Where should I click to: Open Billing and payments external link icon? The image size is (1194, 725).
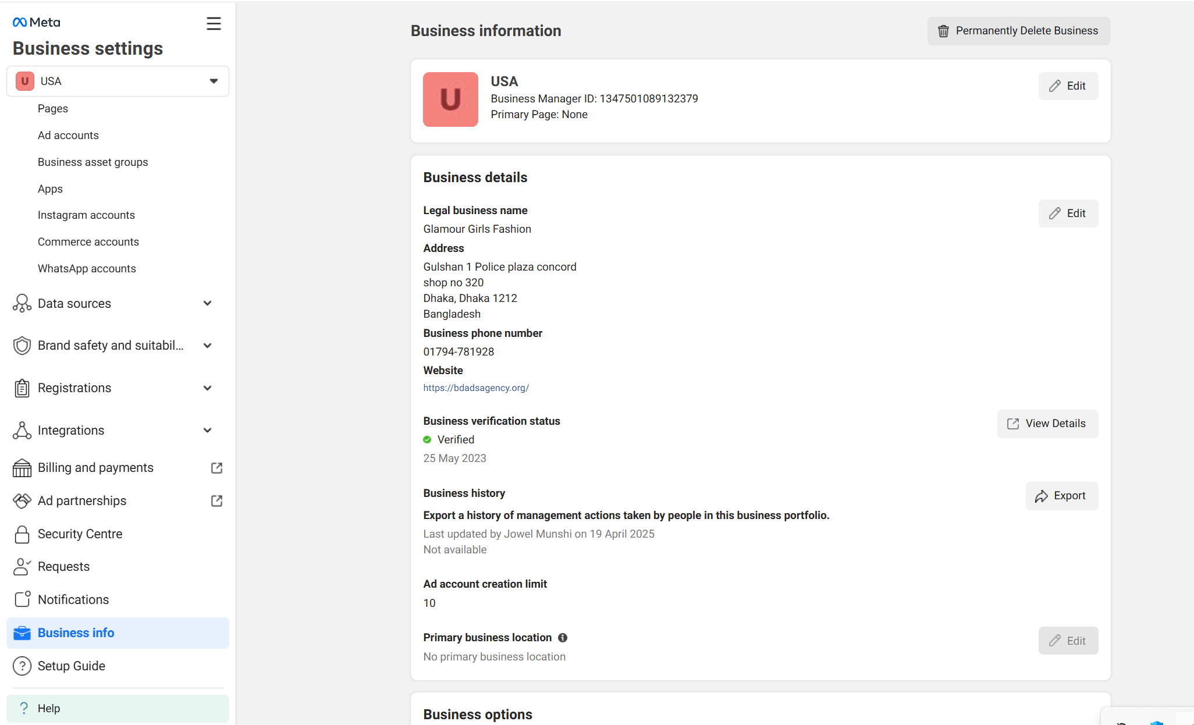pyautogui.click(x=216, y=468)
